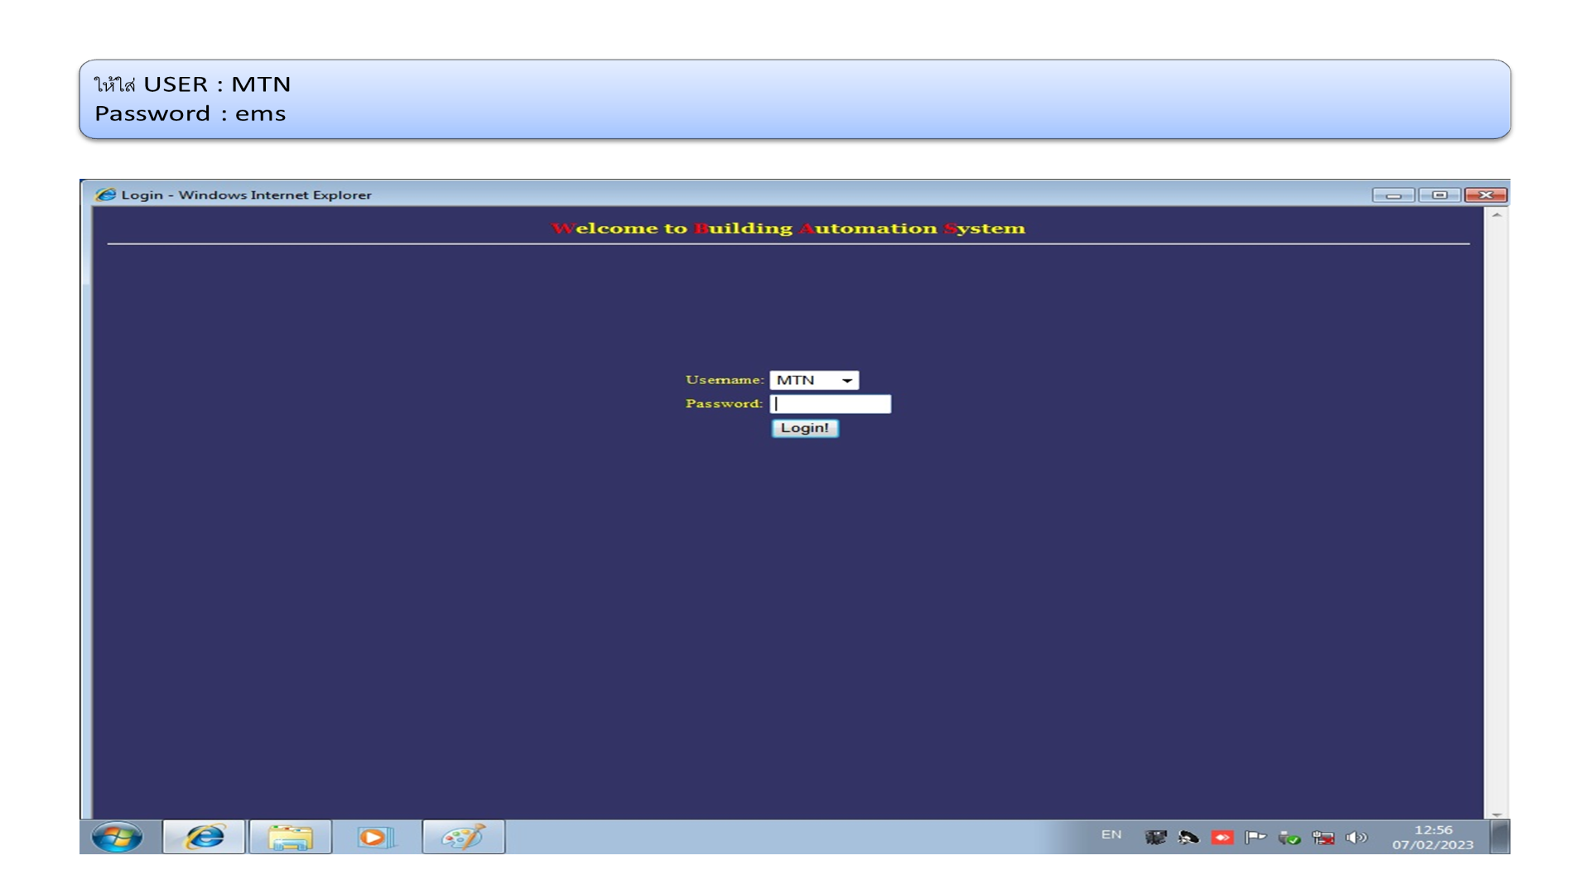Image resolution: width=1590 pixels, height=894 pixels.
Task: Open the Windows Start orb
Action: coord(117,837)
